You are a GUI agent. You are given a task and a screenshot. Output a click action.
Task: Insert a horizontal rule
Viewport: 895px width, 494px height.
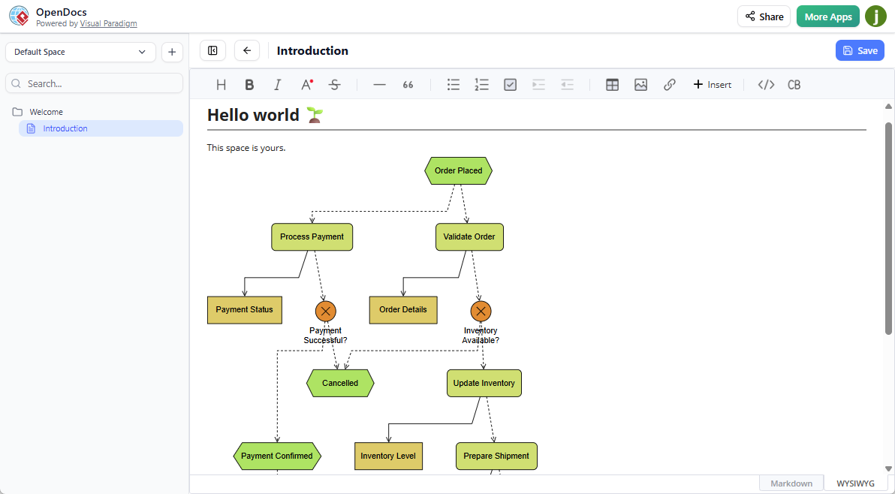[x=379, y=84]
